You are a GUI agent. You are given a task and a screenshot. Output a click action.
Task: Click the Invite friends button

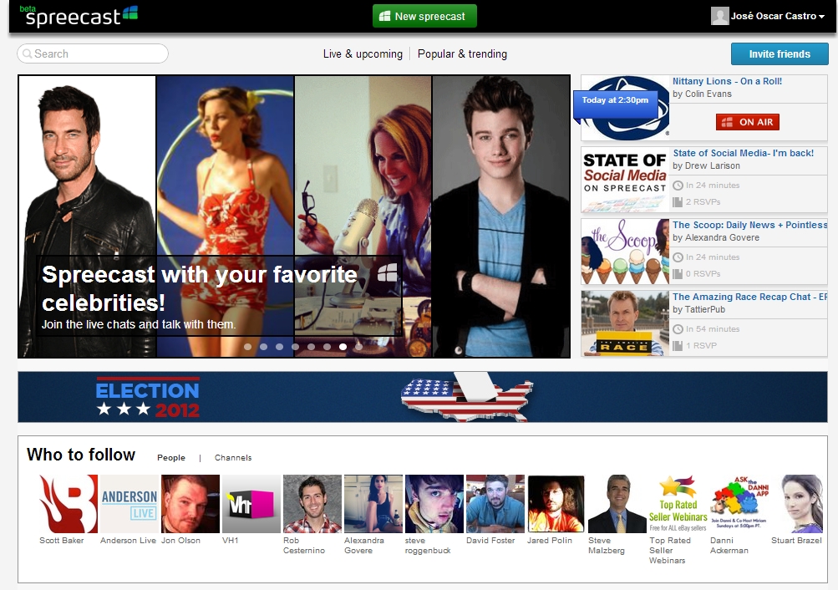tap(779, 54)
